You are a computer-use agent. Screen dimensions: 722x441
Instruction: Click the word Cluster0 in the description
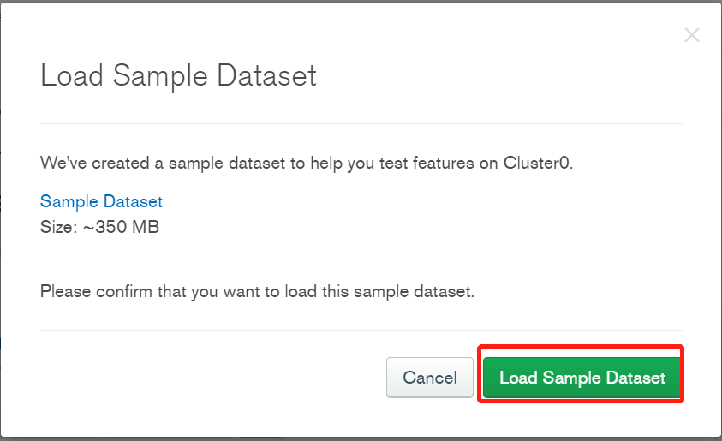[x=537, y=163]
